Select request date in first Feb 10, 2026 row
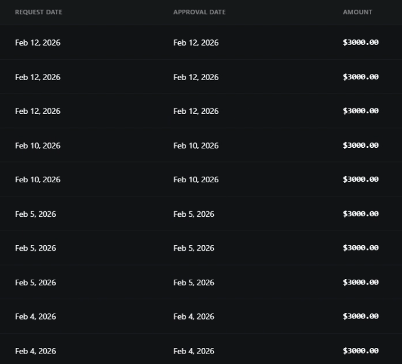The width and height of the screenshot is (402, 364). click(38, 146)
